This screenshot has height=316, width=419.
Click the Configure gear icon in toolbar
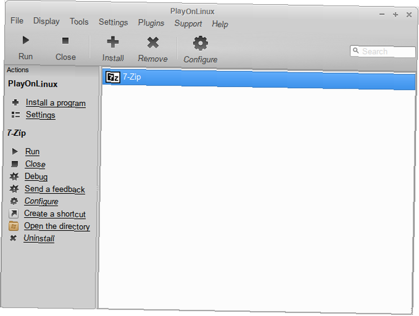[x=200, y=43]
